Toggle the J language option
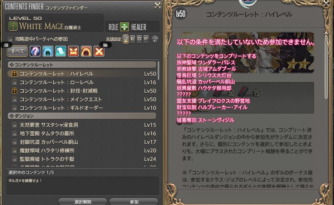Image resolution: width=334 pixels, height=205 pixels. tap(126, 39)
